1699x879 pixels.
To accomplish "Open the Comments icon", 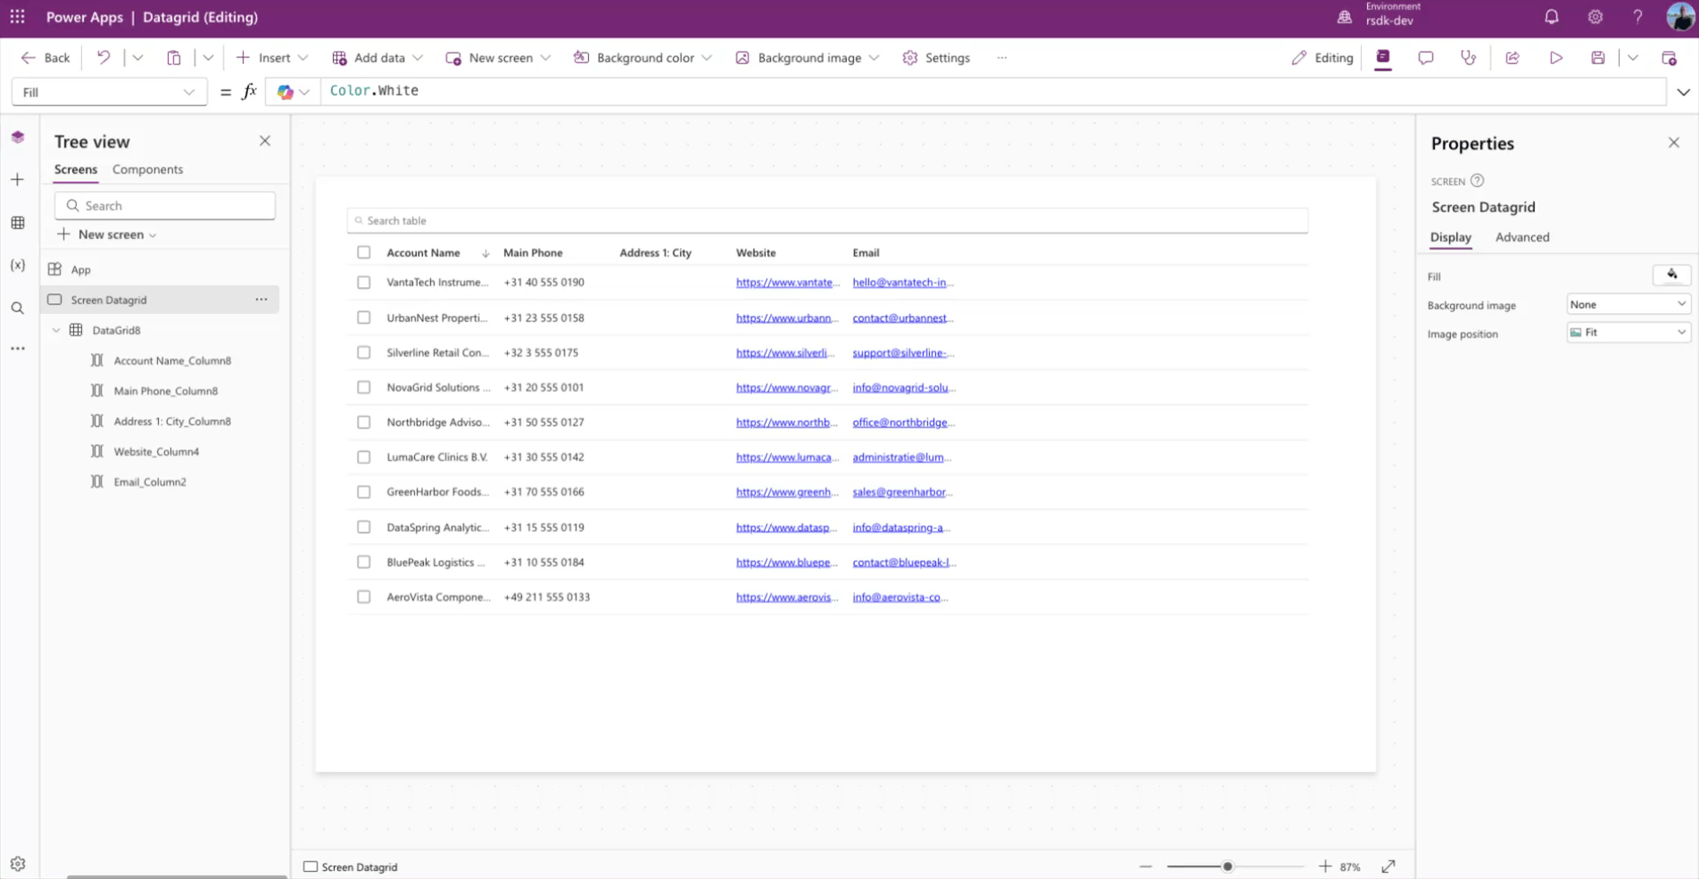I will pyautogui.click(x=1426, y=58).
